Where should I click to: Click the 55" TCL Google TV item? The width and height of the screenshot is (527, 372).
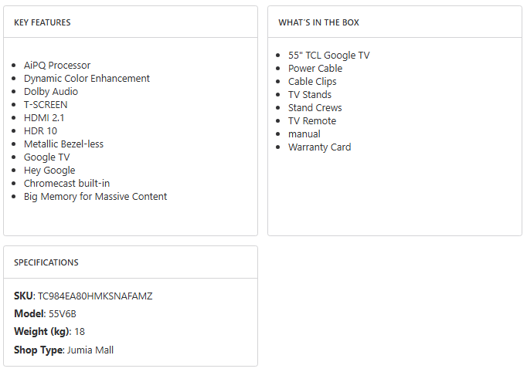point(328,56)
